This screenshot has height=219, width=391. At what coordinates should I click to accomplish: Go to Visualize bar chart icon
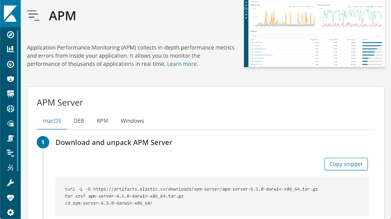pos(11,49)
